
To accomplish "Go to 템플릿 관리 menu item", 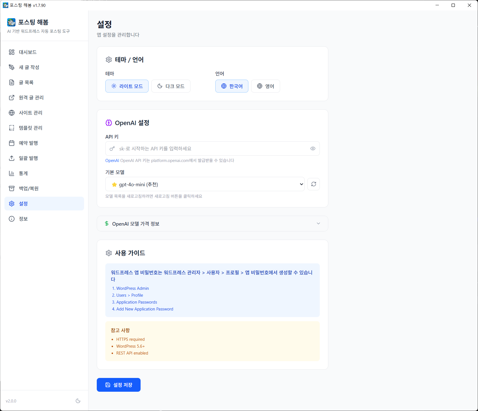I will click(30, 128).
